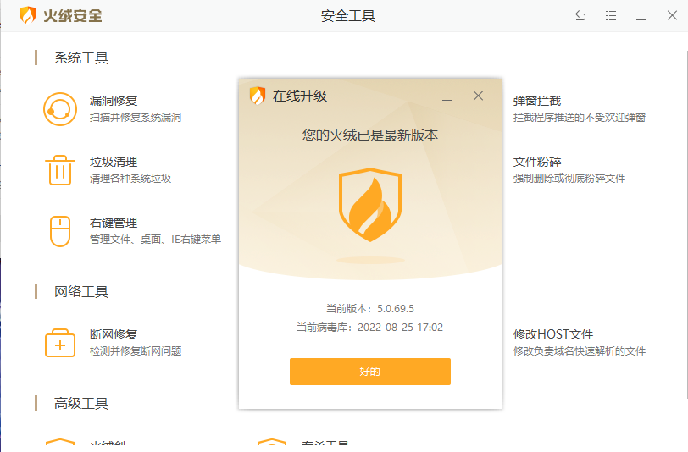The height and width of the screenshot is (452, 688).
Task: Select the 文件粉碎 file shredder tool
Action: tap(537, 162)
